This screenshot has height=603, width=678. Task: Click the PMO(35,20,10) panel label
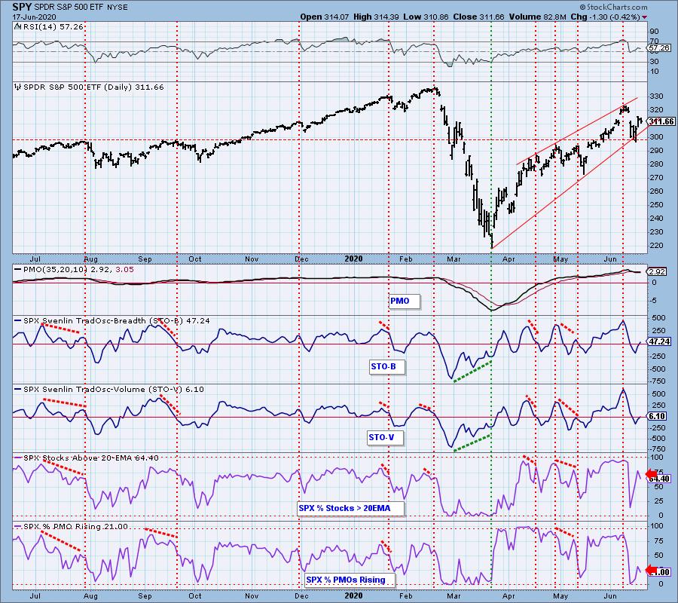(x=74, y=270)
